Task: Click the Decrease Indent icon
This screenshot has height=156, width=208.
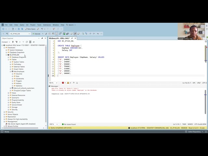Action: click(90, 34)
